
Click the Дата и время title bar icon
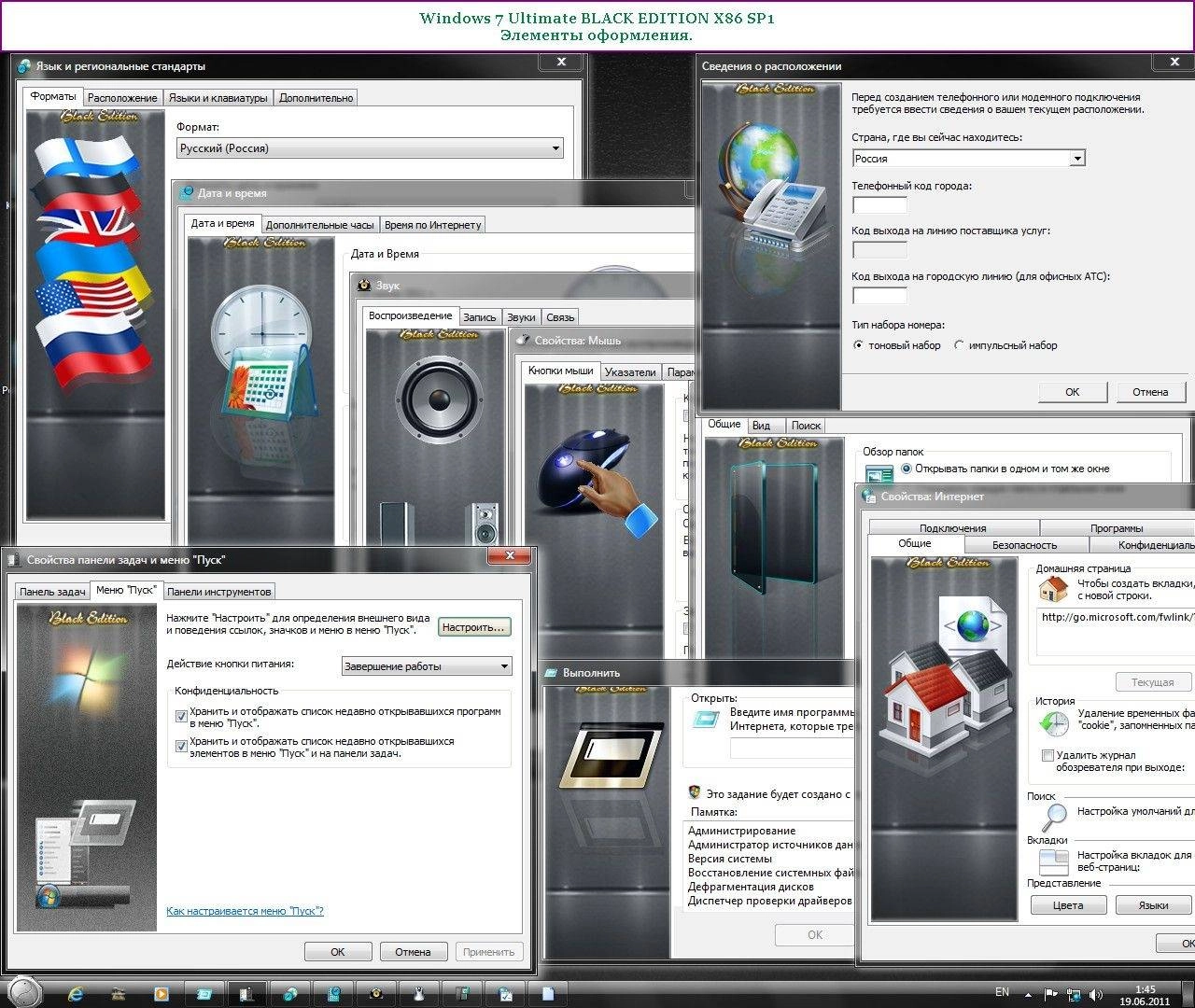click(186, 193)
